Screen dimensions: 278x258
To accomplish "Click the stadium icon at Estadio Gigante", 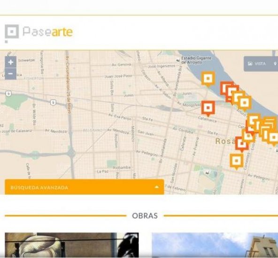I will [x=178, y=61].
